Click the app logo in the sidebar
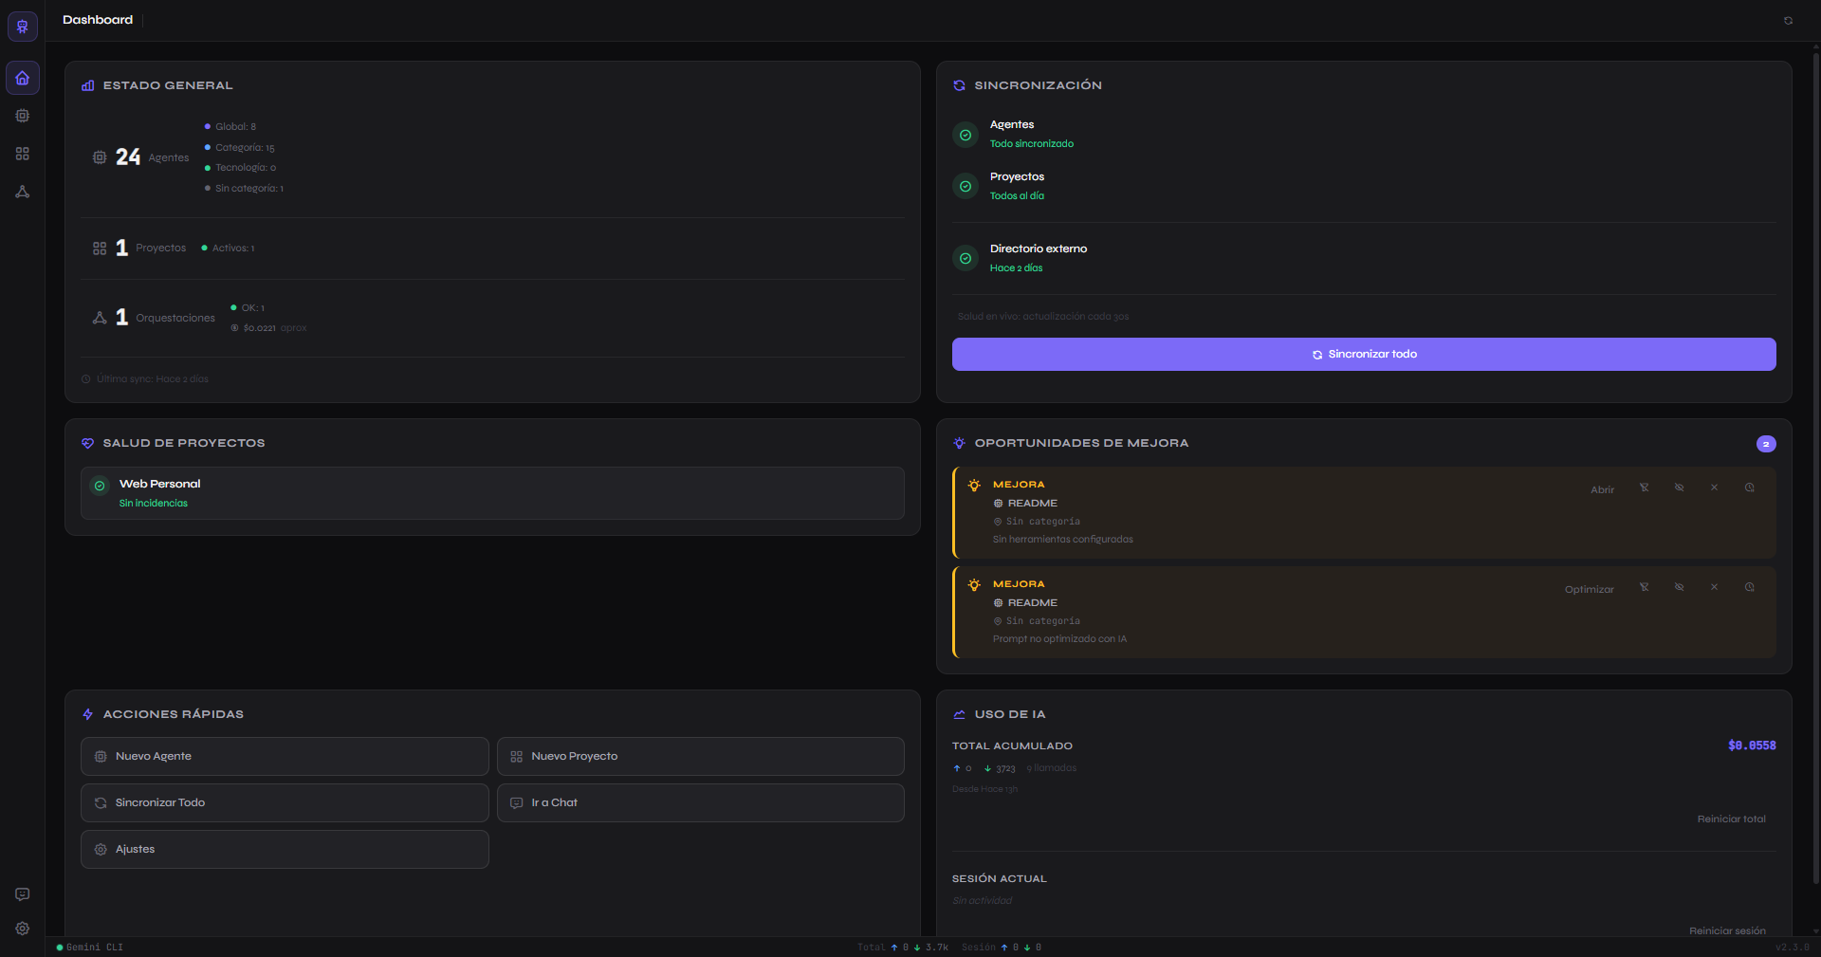The image size is (1821, 957). point(23,26)
